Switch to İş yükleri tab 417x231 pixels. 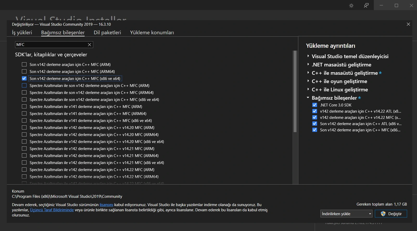[x=22, y=32]
